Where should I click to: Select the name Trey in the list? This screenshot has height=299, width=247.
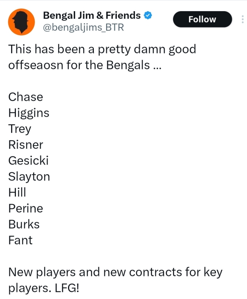pyautogui.click(x=19, y=129)
